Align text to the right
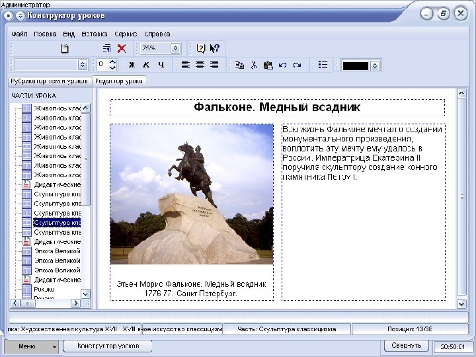Image resolution: width=476 pixels, height=357 pixels. 214,65
